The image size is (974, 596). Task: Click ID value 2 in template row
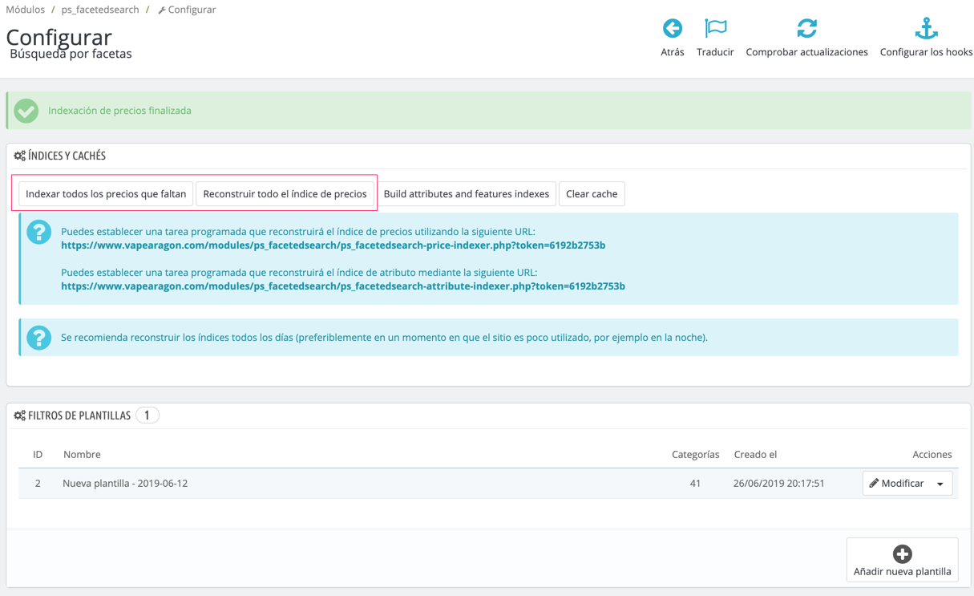38,484
